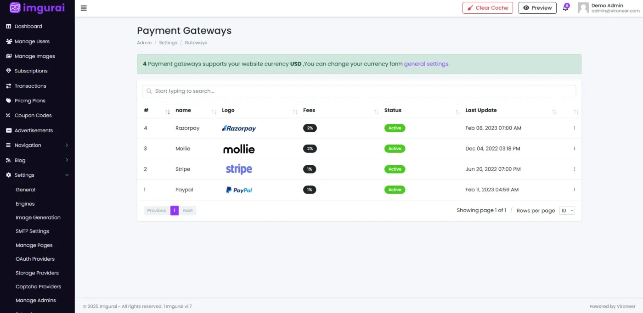This screenshot has width=643, height=313.
Task: Click the Navigation list icon
Action: [x=8, y=145]
